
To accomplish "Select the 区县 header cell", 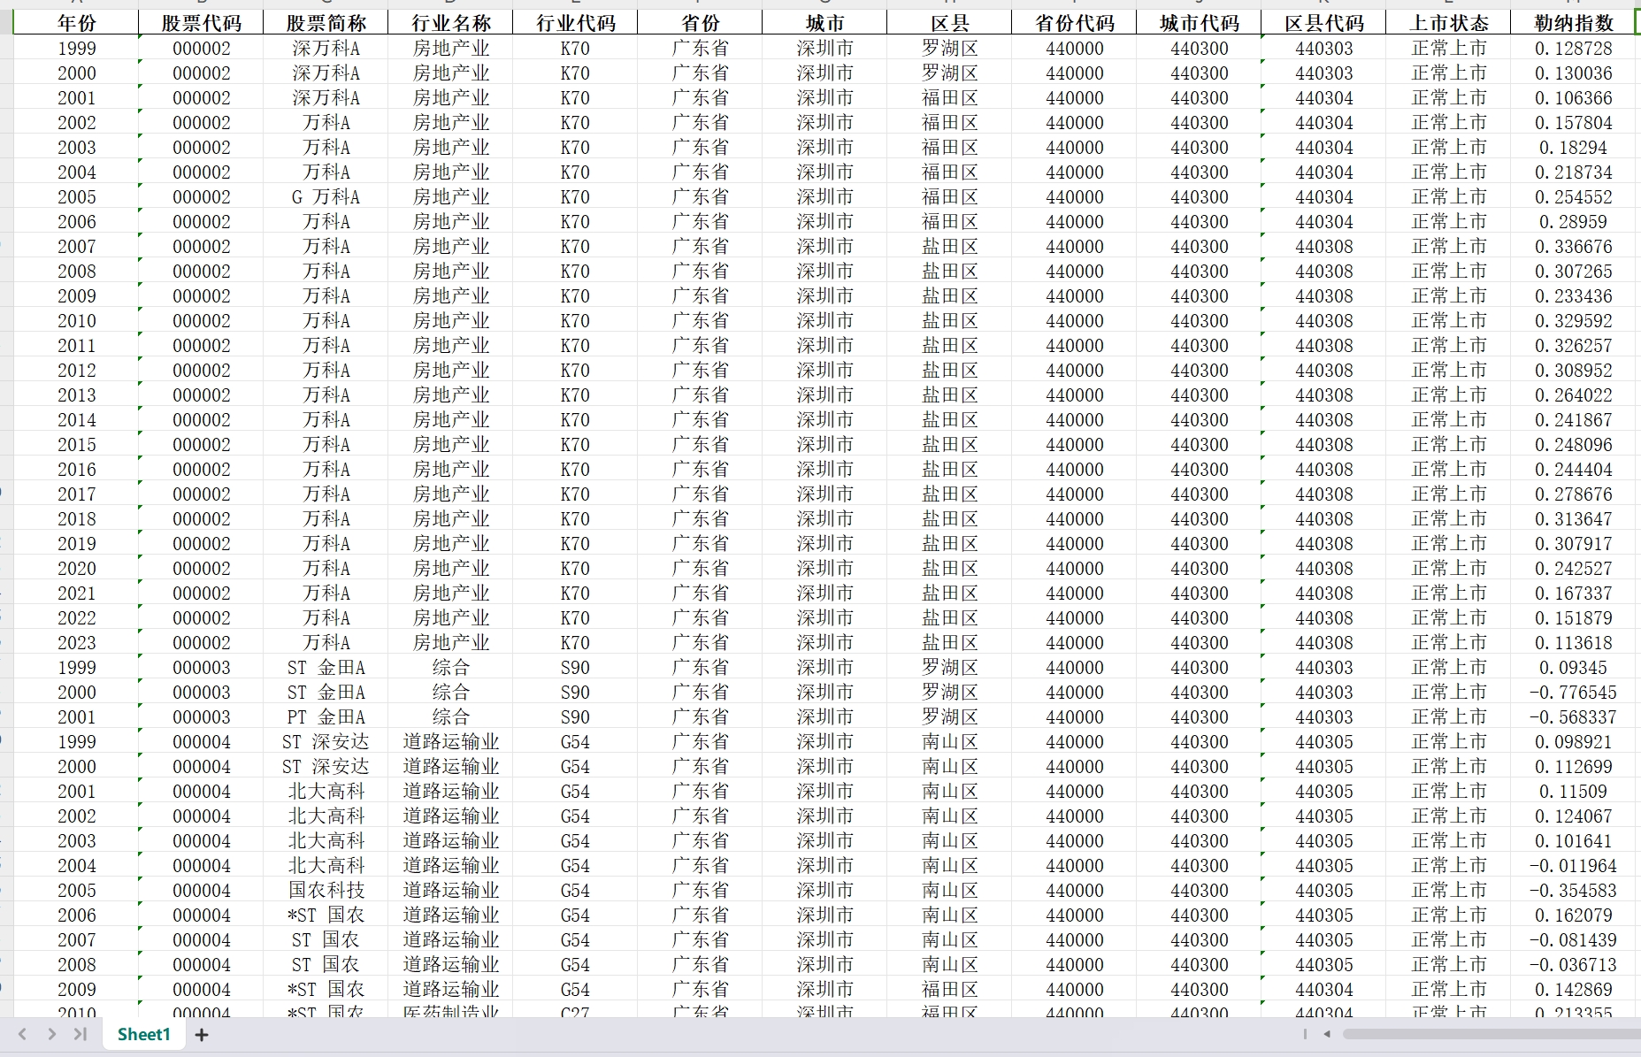I will (x=949, y=23).
